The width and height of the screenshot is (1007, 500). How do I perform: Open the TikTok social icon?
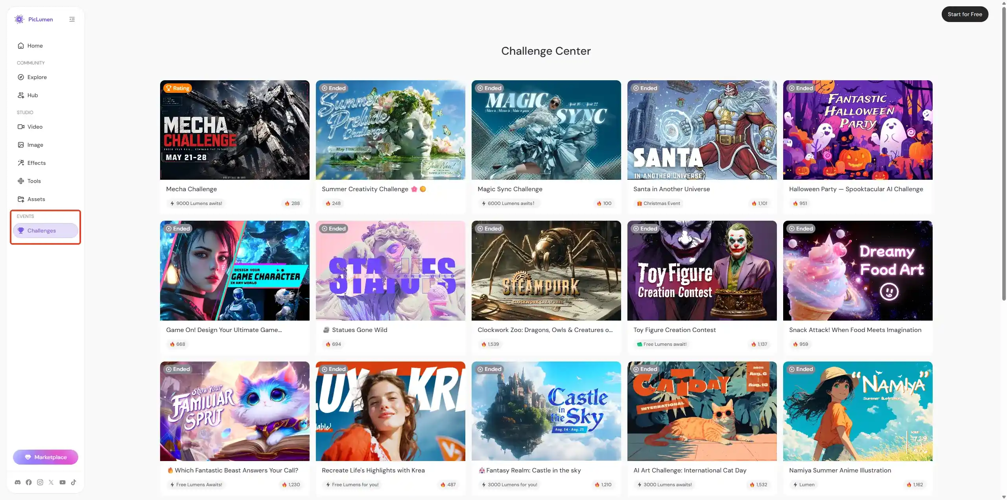[74, 482]
